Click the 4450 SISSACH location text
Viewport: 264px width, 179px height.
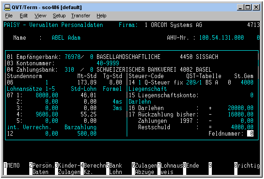(199, 57)
